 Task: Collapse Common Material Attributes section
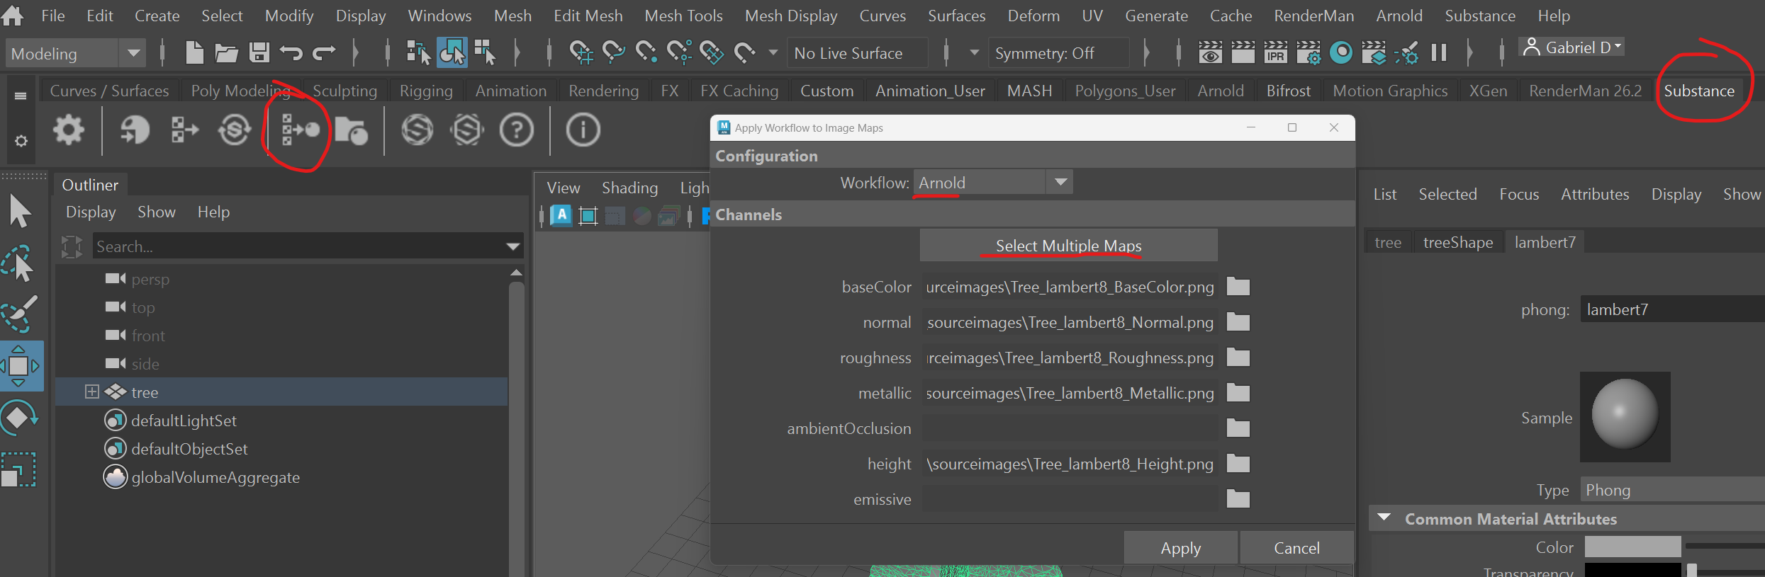coord(1384,518)
